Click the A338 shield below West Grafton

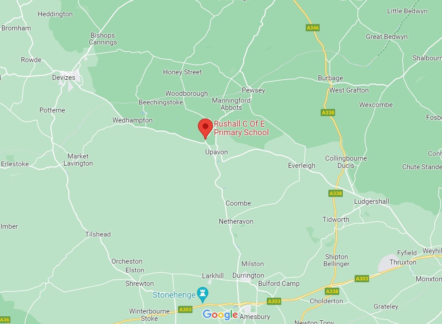[328, 113]
